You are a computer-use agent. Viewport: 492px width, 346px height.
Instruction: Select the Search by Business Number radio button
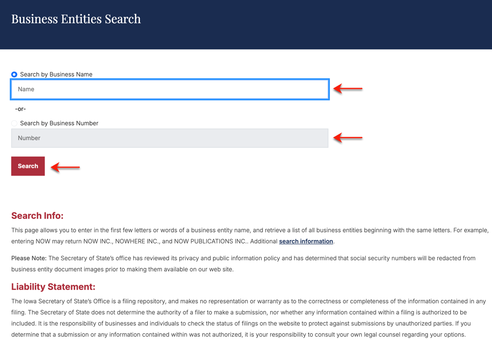[x=14, y=123]
